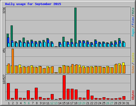Click the '451' axis maximum label
Viewport: 136px width, 106px height.
coord(4,51)
